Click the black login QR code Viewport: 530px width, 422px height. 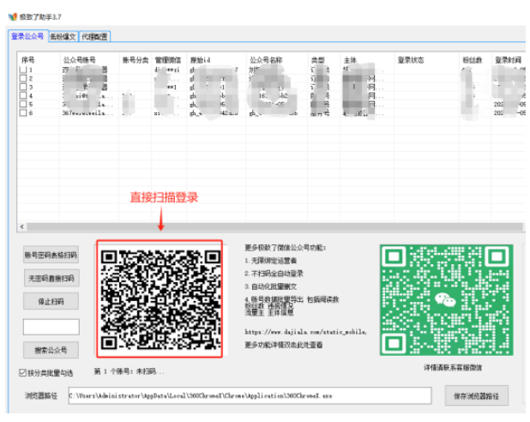160,298
